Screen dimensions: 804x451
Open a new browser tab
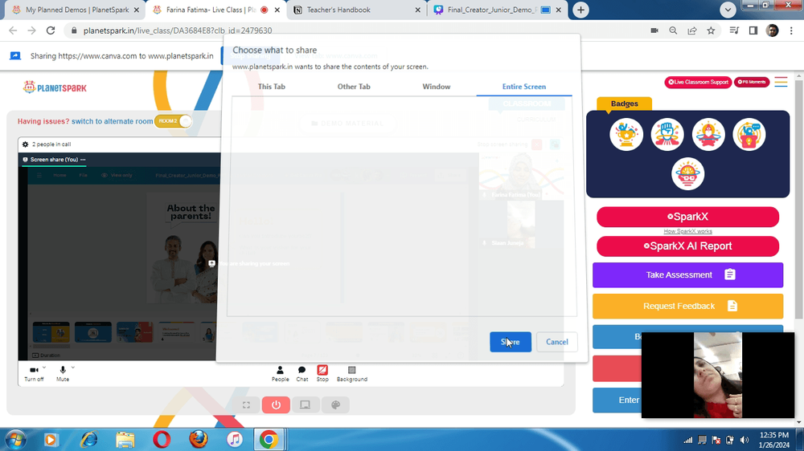pos(580,10)
